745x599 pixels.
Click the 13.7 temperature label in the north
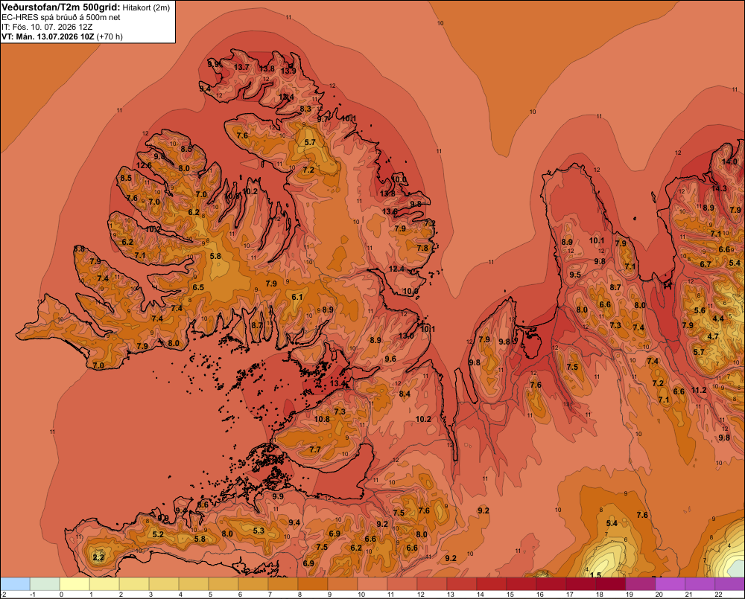pos(241,68)
